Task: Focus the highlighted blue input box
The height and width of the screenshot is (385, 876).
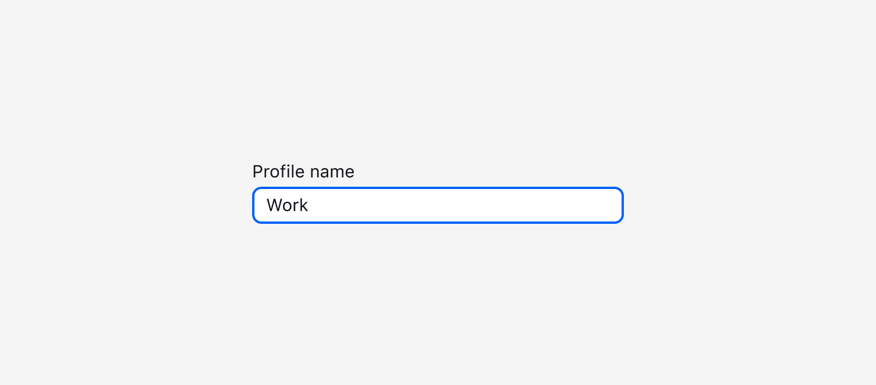Action: pos(438,205)
